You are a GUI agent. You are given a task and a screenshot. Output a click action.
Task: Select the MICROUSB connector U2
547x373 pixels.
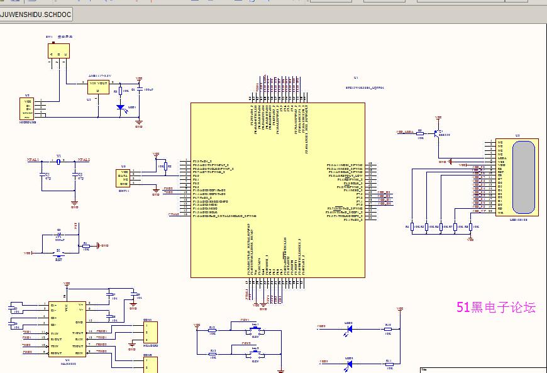[x=27, y=109]
